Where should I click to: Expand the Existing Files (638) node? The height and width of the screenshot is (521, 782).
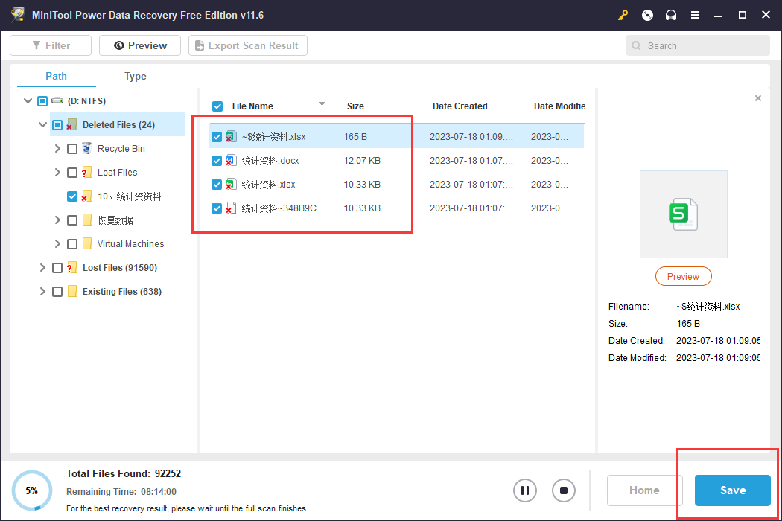[x=42, y=292]
